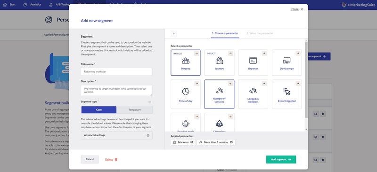The width and height of the screenshot is (377, 172).
Task: Set segment type to Temporary
Action: (x=134, y=109)
